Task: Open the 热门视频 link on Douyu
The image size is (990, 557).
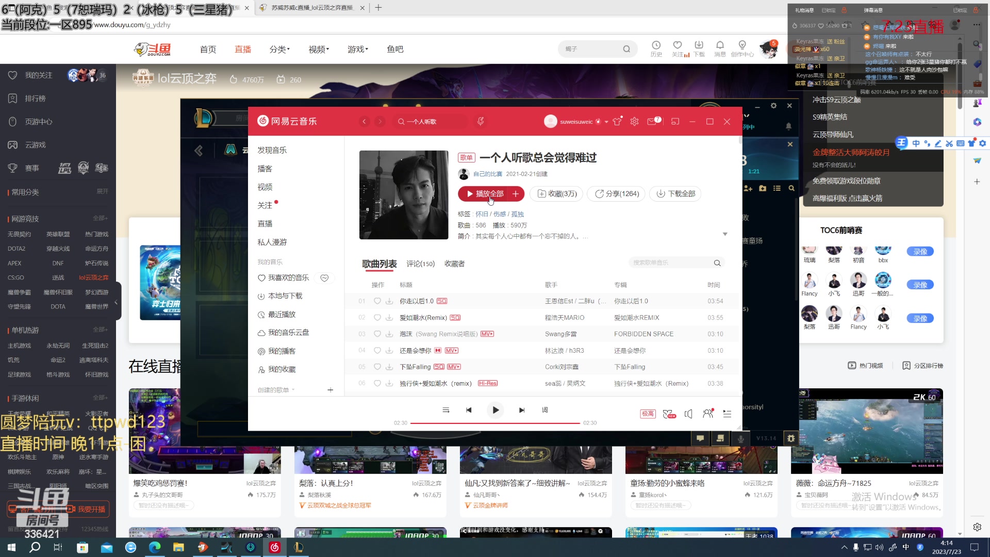Action: [866, 366]
